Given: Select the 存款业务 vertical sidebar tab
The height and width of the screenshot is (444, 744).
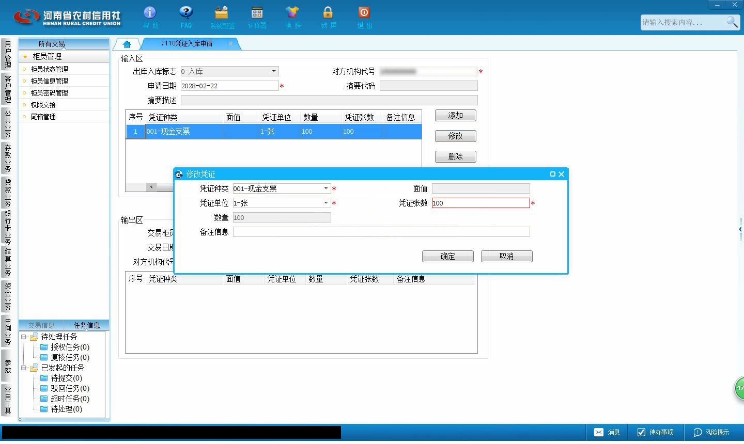Looking at the screenshot, I should (x=8, y=158).
